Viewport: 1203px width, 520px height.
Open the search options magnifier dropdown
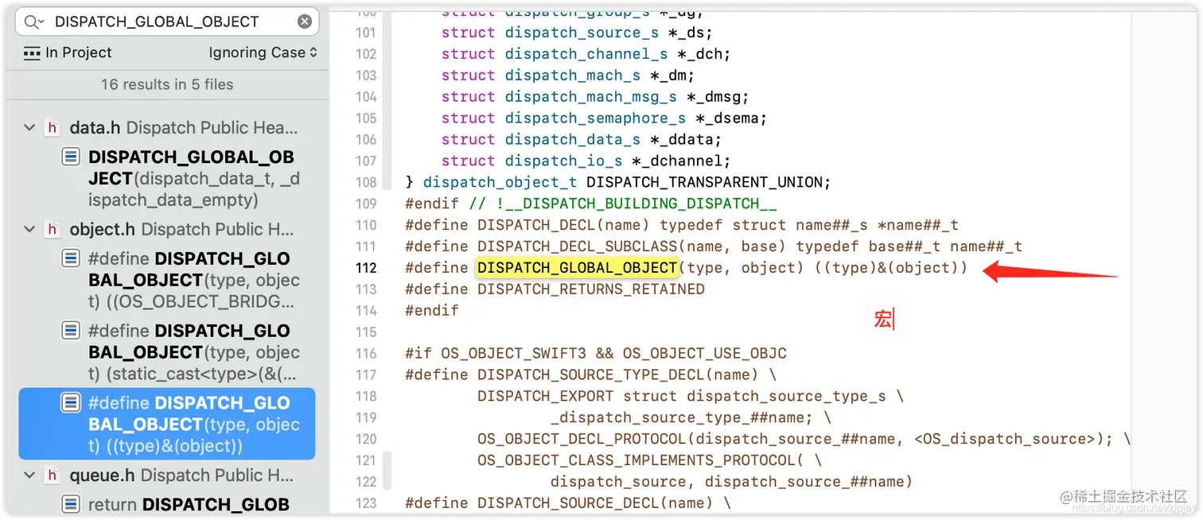point(34,22)
